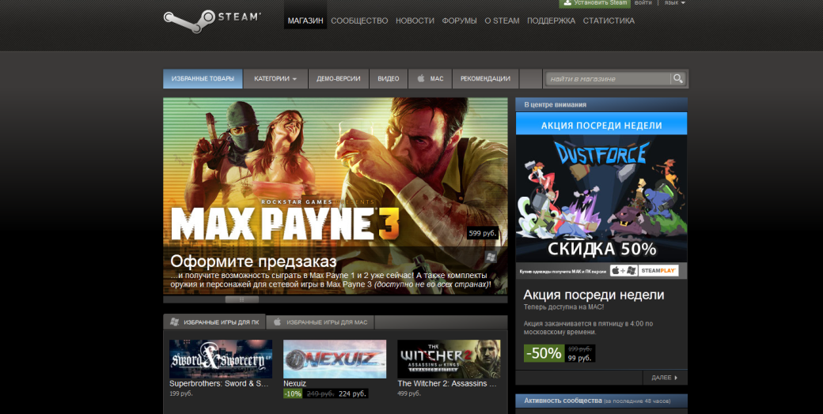Click Superbrothers: Sword & S… title
Viewport: 823px width, 414px height.
(x=219, y=384)
